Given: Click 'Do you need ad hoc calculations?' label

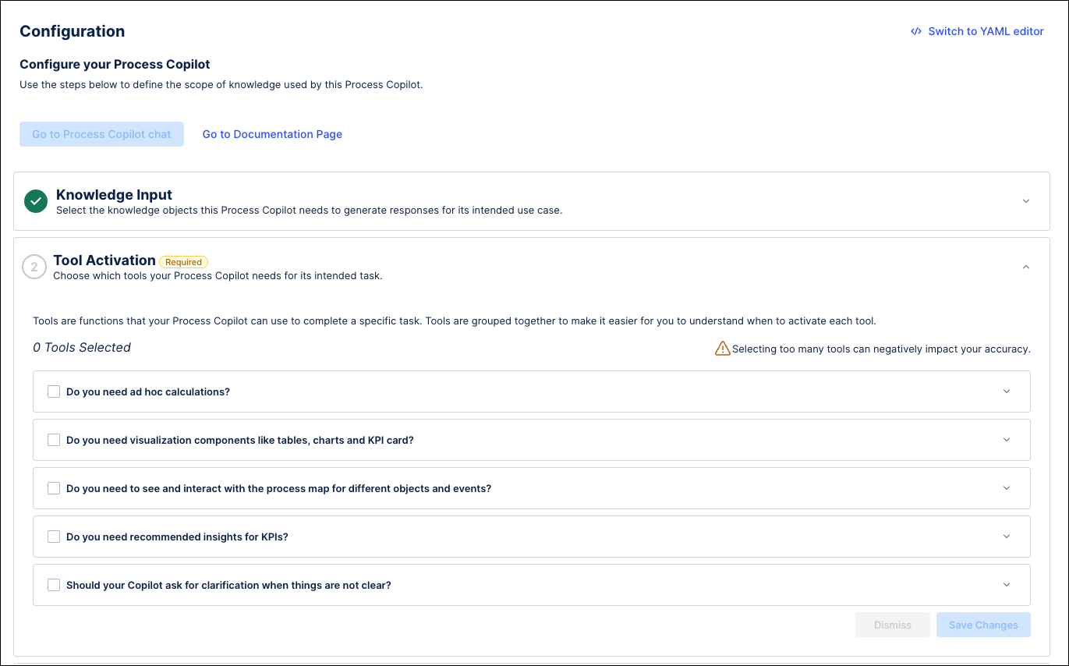Looking at the screenshot, I should 148,391.
